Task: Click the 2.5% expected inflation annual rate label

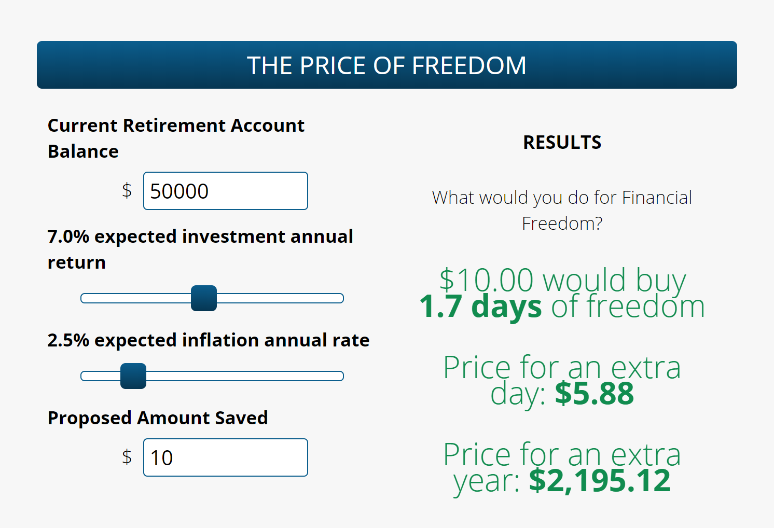Action: tap(208, 340)
